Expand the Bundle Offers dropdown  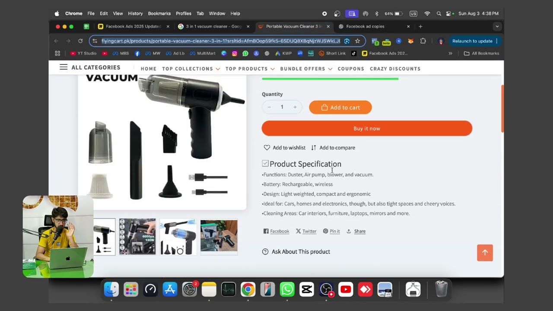pyautogui.click(x=306, y=69)
